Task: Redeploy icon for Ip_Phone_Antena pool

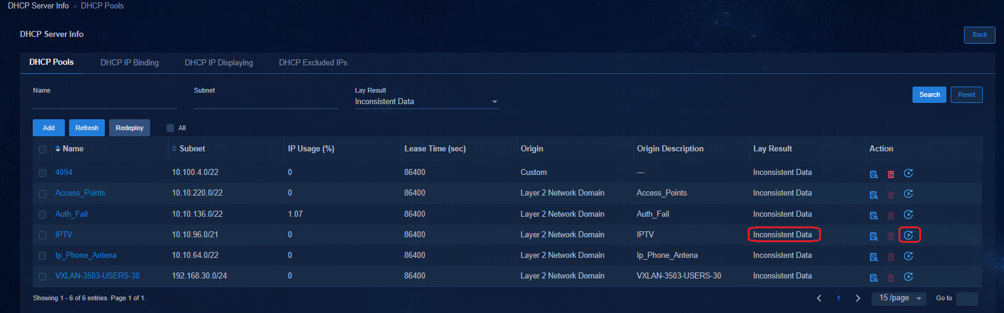Action: click(x=908, y=256)
